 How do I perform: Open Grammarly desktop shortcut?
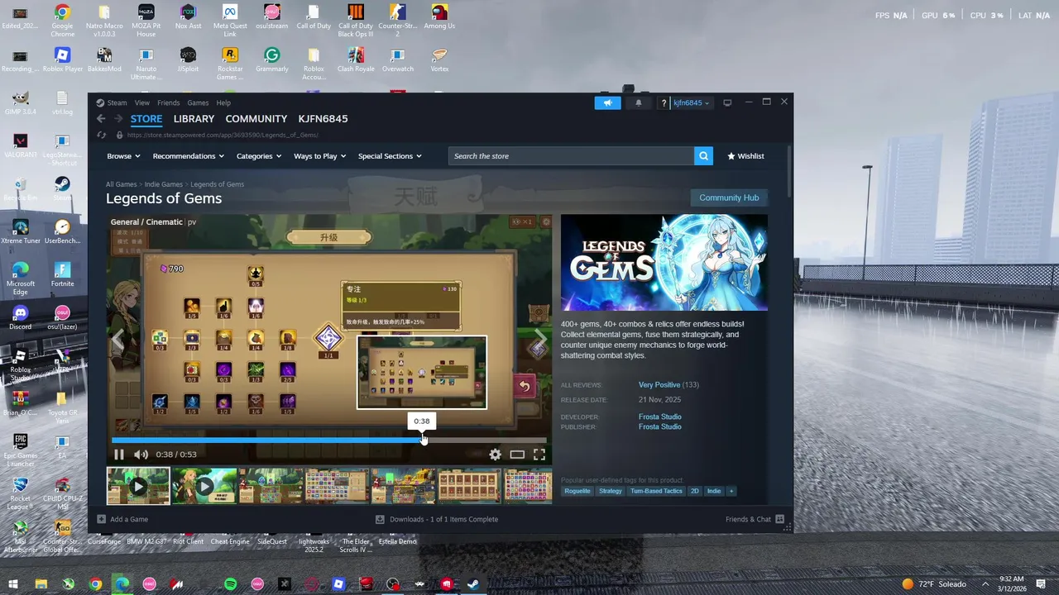click(x=271, y=59)
